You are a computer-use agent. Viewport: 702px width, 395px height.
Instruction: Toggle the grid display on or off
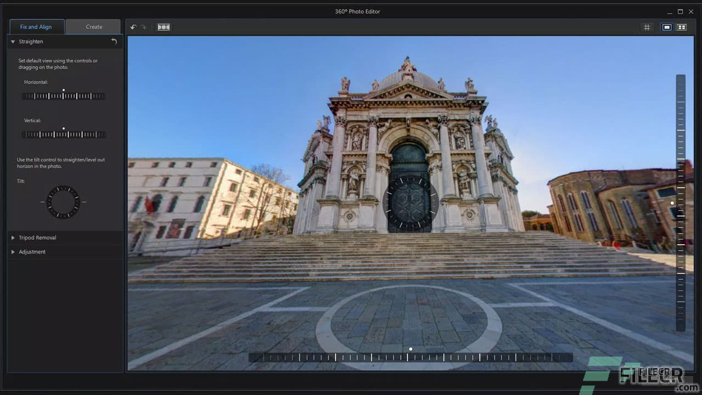[647, 26]
